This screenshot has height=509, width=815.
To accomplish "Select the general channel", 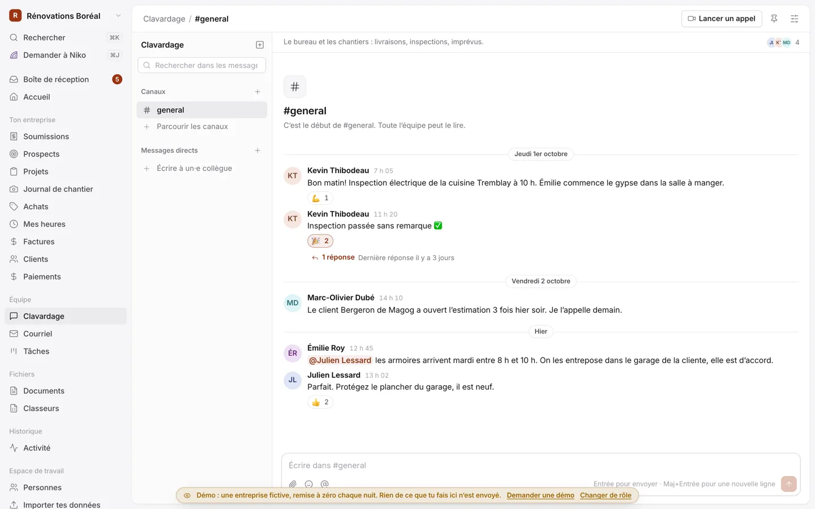I will click(x=201, y=110).
